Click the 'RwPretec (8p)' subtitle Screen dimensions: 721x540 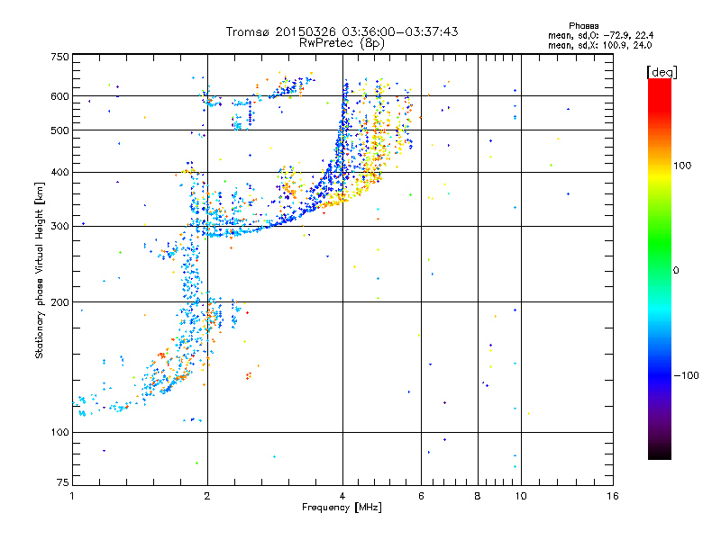(x=342, y=43)
